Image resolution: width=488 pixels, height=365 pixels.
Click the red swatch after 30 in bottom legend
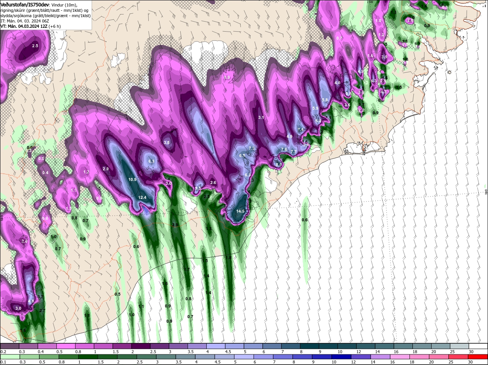click(478, 357)
